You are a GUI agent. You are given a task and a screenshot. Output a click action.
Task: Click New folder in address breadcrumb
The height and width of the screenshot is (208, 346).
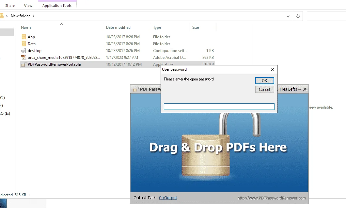click(20, 16)
